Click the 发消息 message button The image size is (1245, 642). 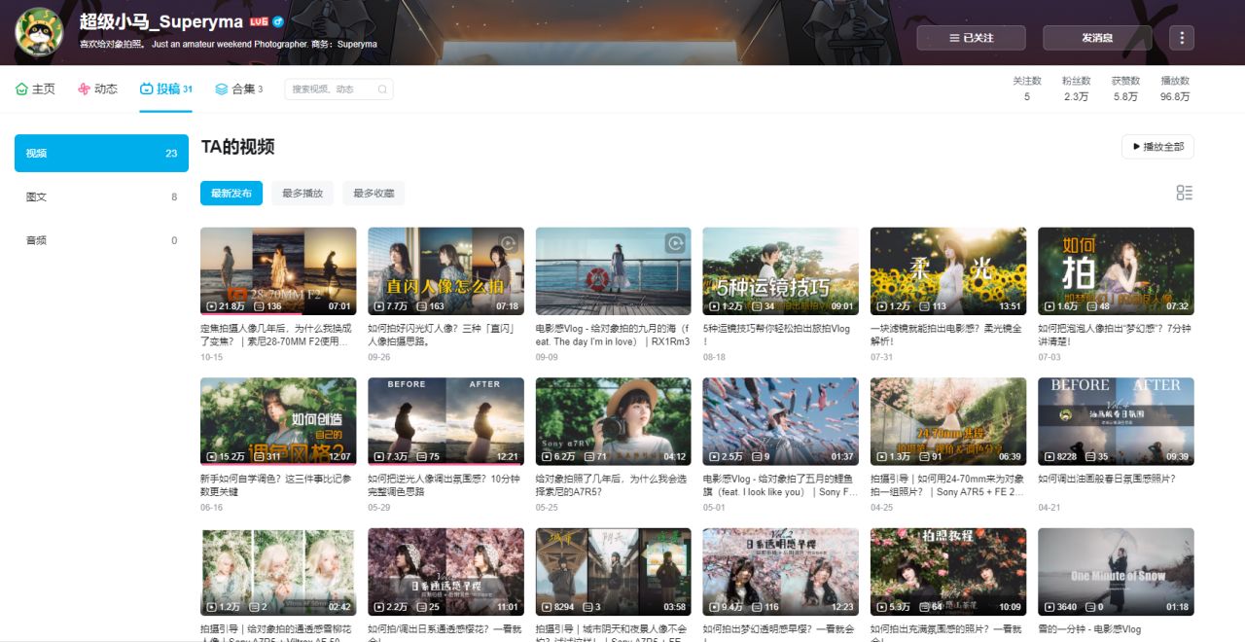(x=1097, y=38)
